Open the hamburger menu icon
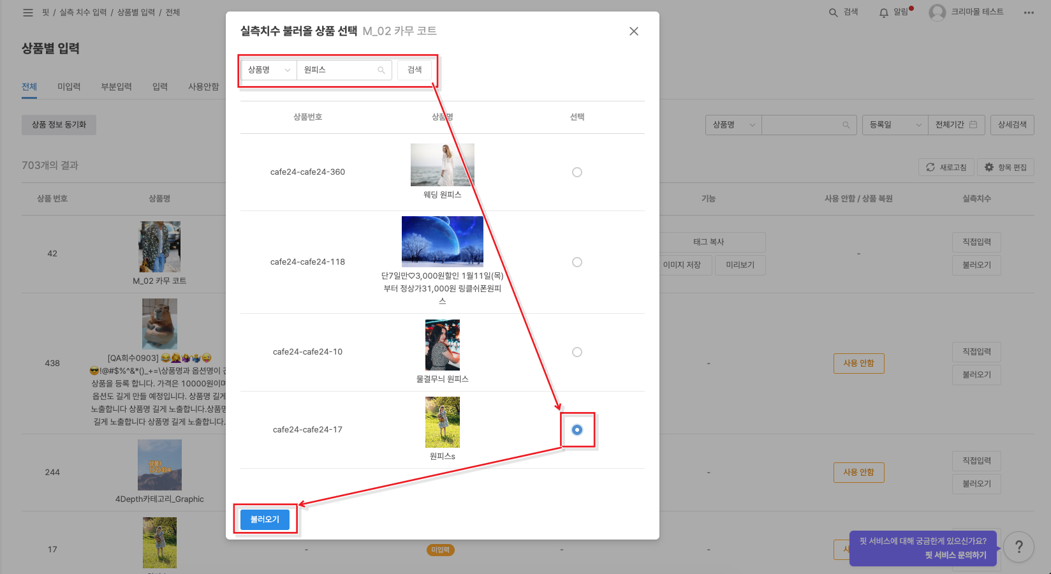The width and height of the screenshot is (1051, 574). tap(28, 13)
